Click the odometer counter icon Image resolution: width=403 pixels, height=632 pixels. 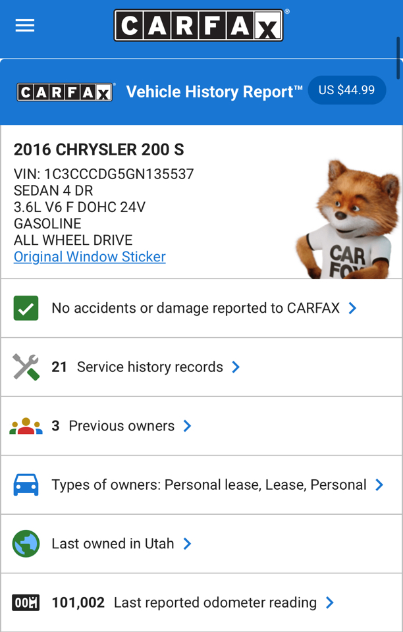pos(26,602)
